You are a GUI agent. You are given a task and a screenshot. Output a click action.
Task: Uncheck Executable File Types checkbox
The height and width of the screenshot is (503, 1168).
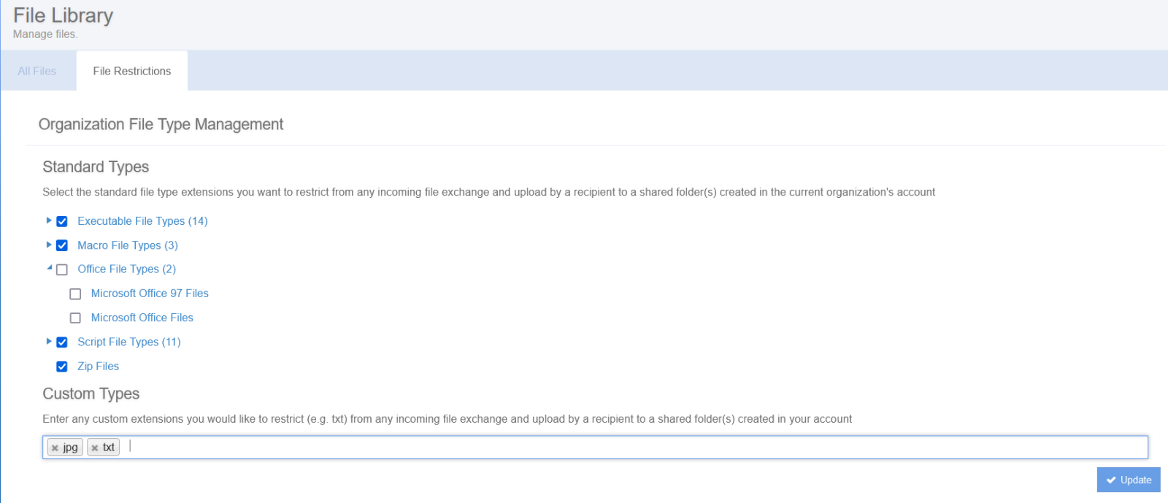click(62, 221)
